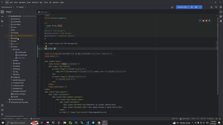This screenshot has width=223, height=125.
Task: Open the tool window icon below Database
Action: (x=221, y=21)
